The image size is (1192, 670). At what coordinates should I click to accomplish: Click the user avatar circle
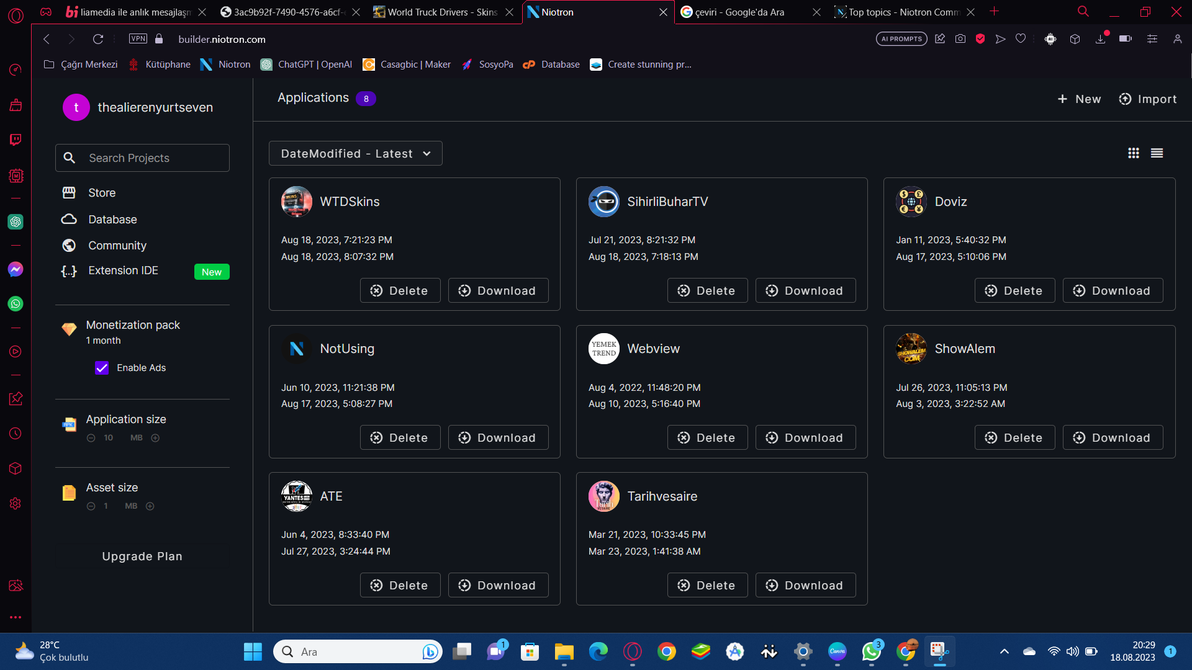coord(76,107)
